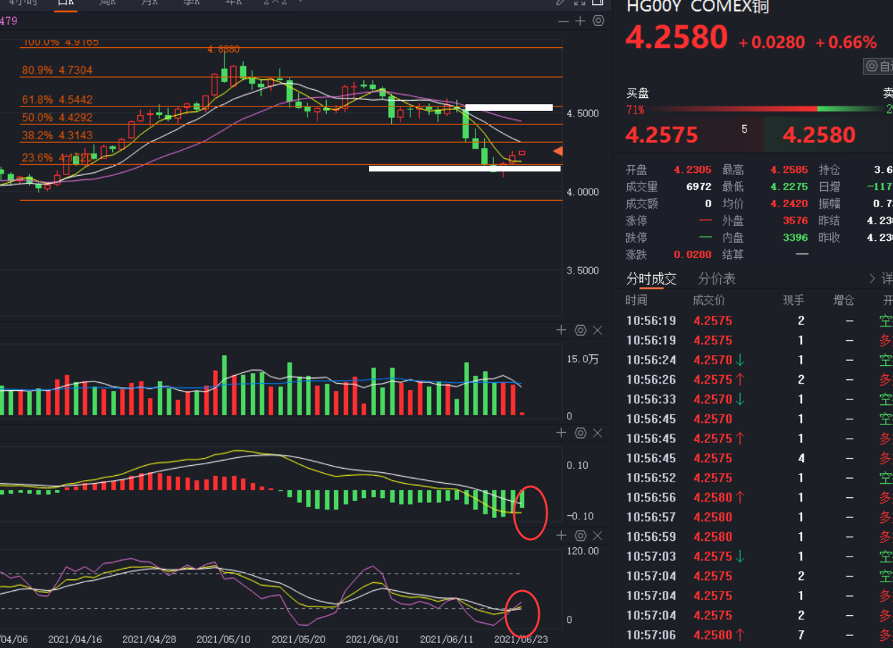Close the volume indicator panel

598,330
